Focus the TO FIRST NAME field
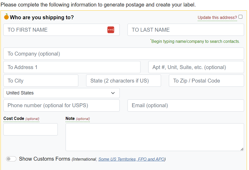This screenshot has height=170, width=249. pyautogui.click(x=61, y=30)
